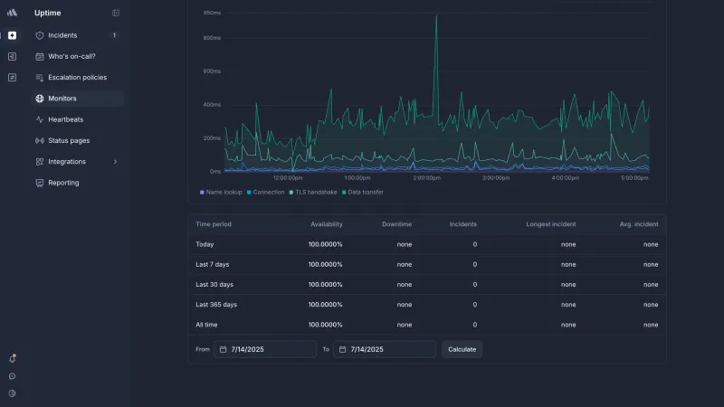Image resolution: width=724 pixels, height=407 pixels.
Task: Toggle Data transfer legend color swatch
Action: [x=344, y=193]
